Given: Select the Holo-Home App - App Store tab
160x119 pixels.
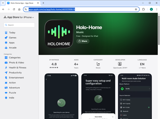Looking at the screenshot, I should [x=23, y=3].
